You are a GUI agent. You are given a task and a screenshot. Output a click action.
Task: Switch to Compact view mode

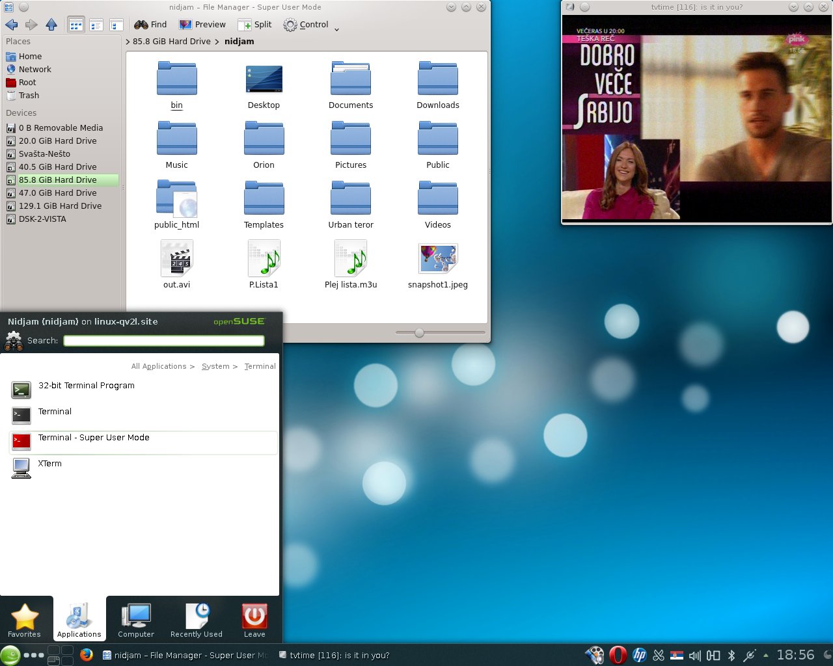tap(96, 25)
